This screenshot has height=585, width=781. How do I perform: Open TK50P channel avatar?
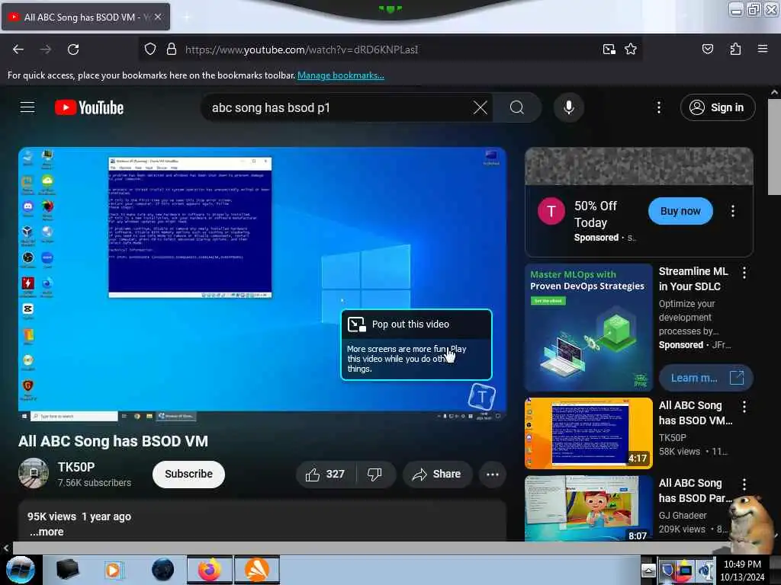(34, 473)
